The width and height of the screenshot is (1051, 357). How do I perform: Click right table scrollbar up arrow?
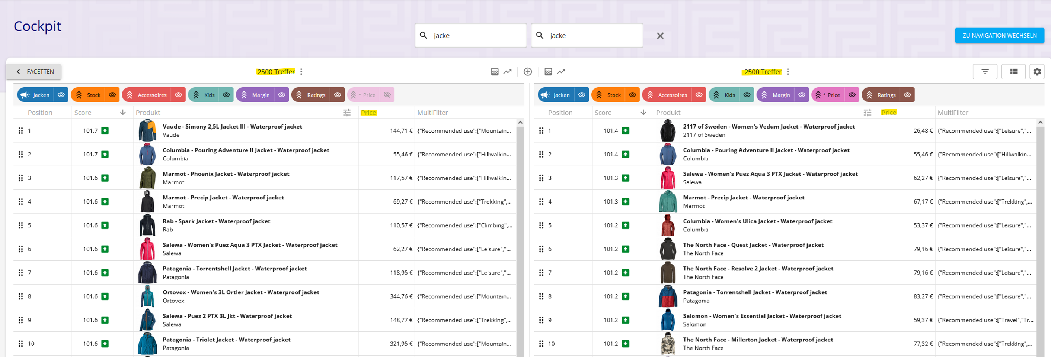tap(1040, 123)
